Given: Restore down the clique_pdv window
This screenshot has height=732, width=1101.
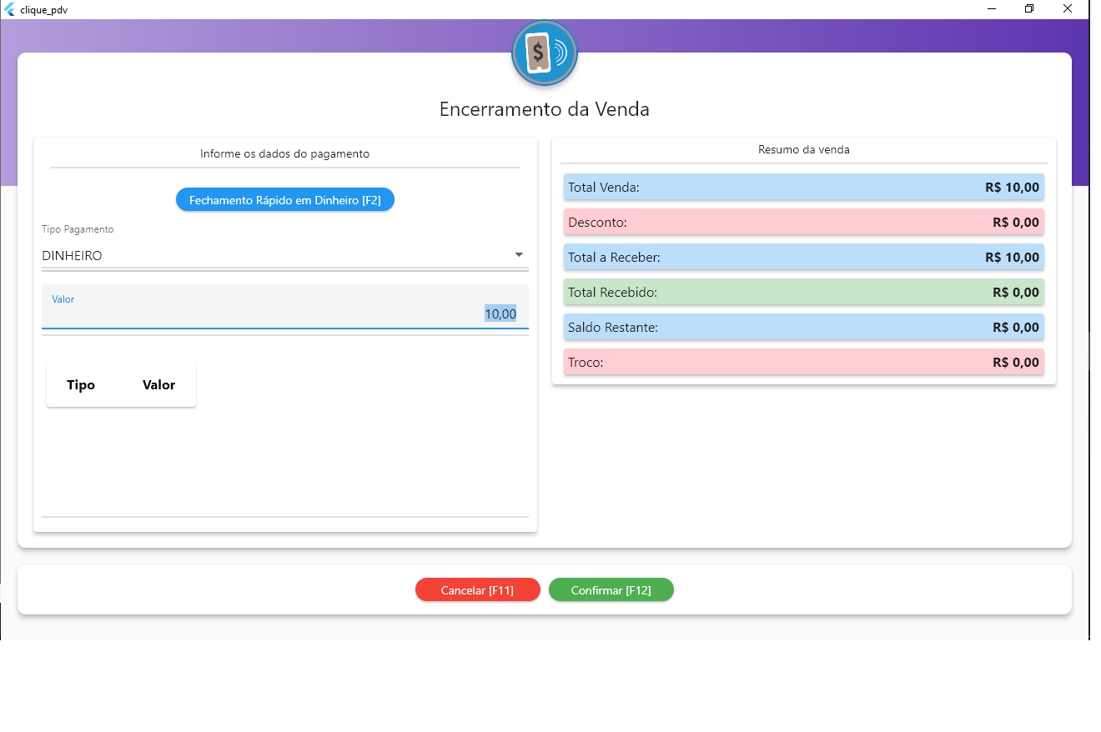Looking at the screenshot, I should point(1029,9).
